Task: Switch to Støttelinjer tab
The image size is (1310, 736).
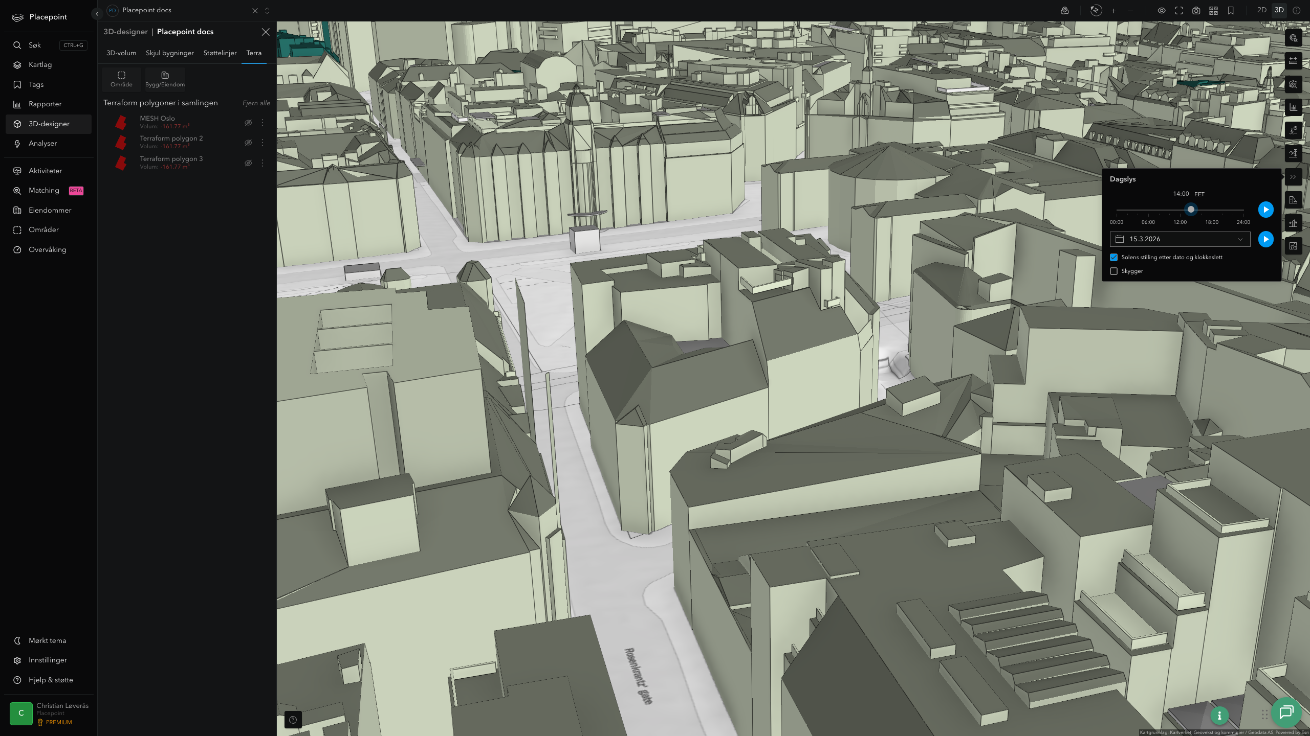Action: (x=220, y=53)
